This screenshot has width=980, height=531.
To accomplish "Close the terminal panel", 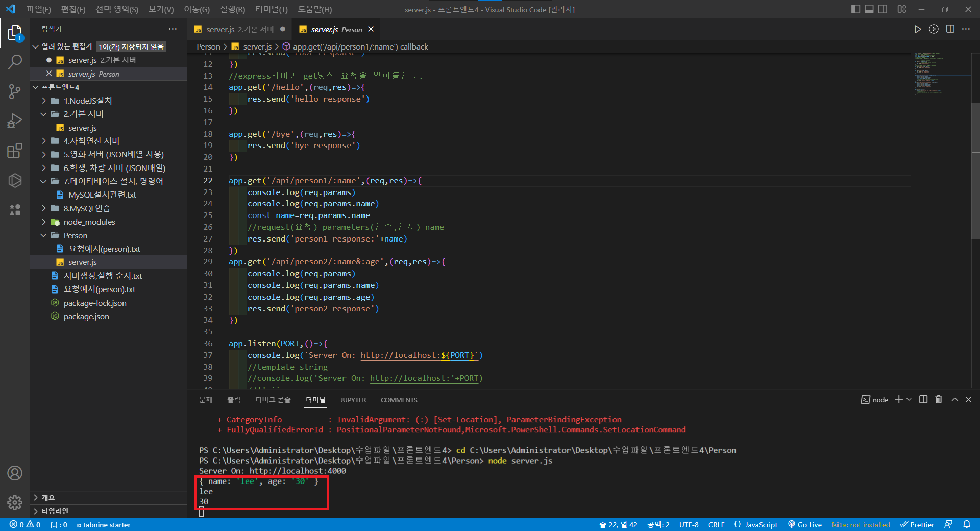I will [968, 400].
